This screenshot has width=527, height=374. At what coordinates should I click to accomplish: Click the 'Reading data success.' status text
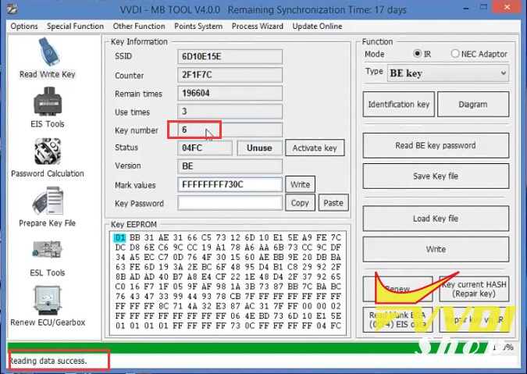click(48, 361)
